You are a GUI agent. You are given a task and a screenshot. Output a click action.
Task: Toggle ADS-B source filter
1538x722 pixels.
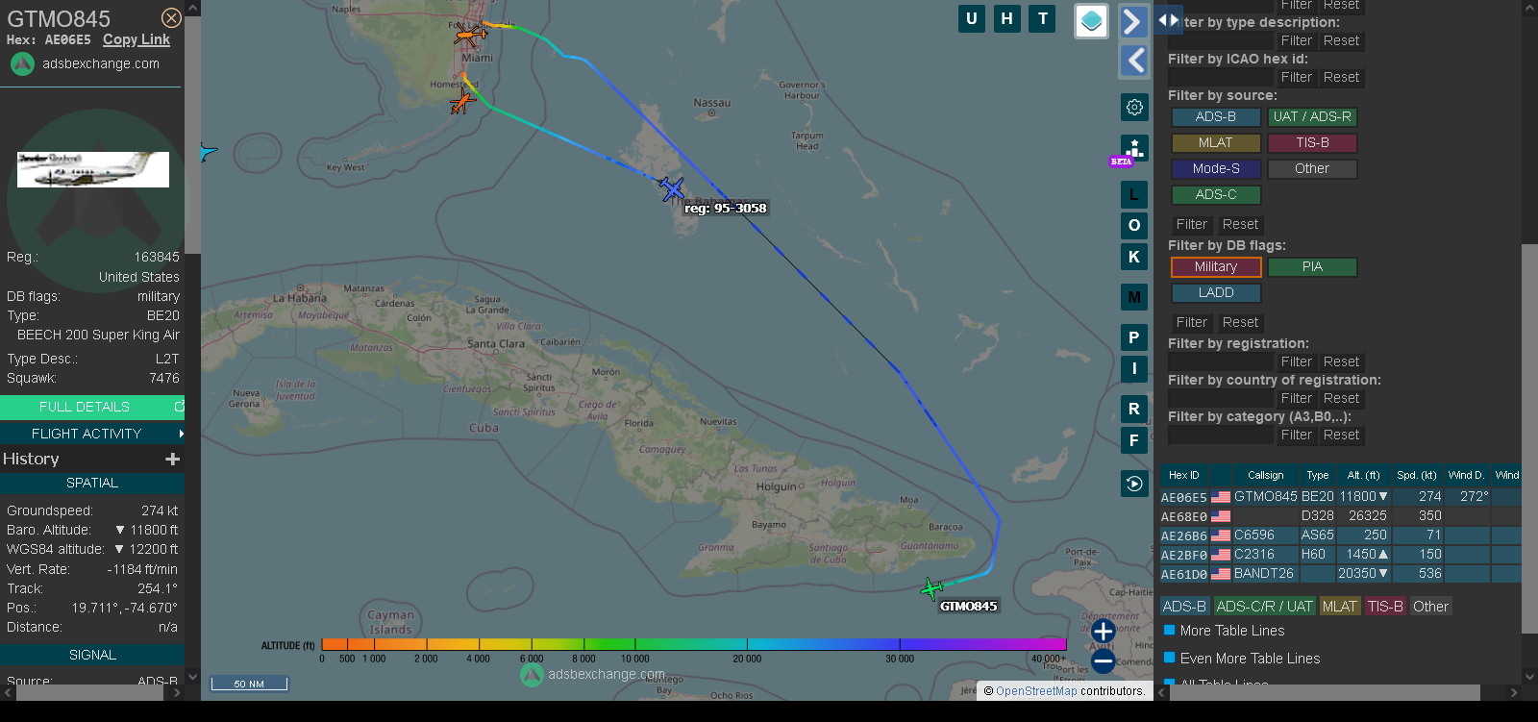pos(1216,116)
